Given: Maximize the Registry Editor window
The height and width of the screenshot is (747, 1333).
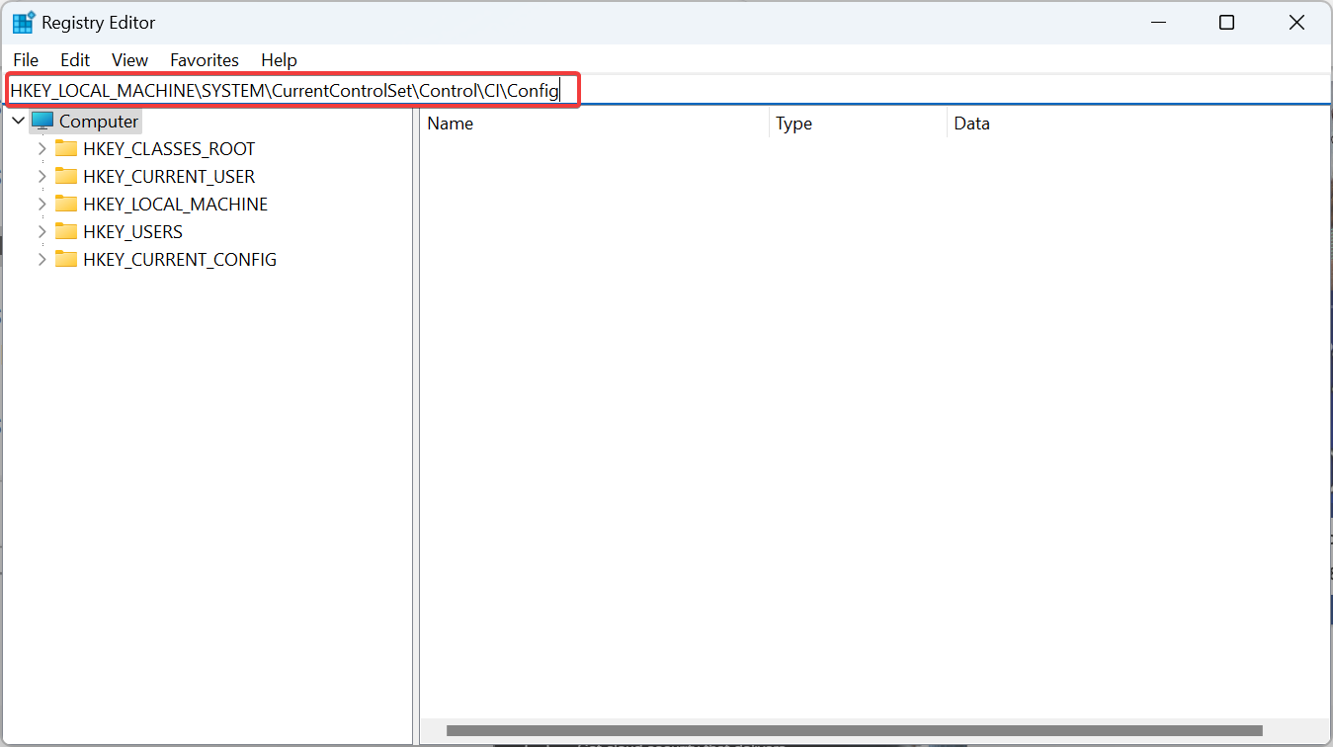Looking at the screenshot, I should [1226, 23].
